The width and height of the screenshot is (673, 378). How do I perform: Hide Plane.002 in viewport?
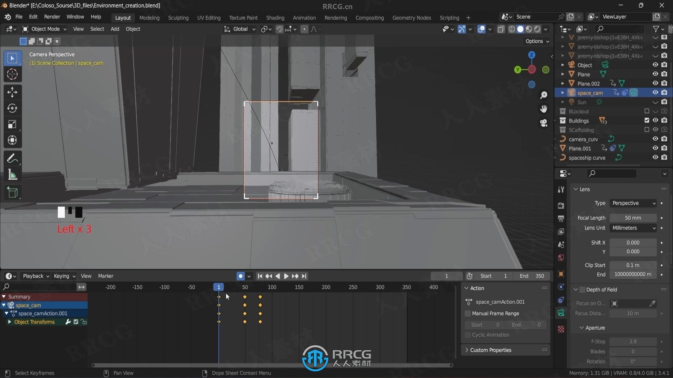click(x=655, y=83)
